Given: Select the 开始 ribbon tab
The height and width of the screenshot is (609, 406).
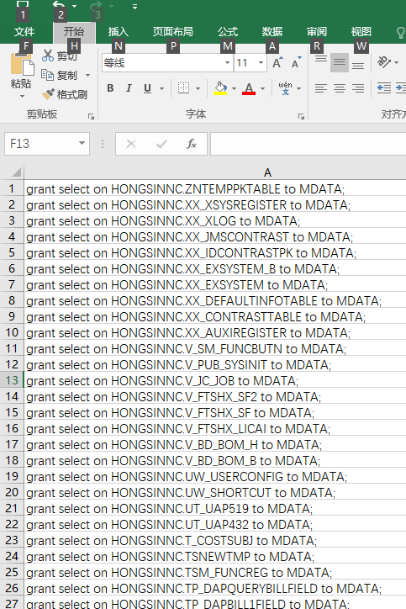Looking at the screenshot, I should tap(74, 31).
